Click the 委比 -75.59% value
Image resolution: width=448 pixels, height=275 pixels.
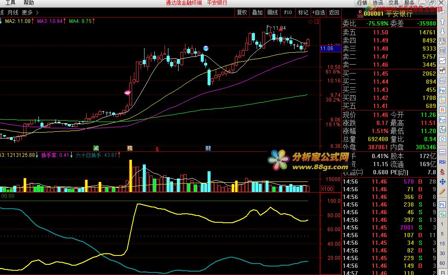point(377,24)
